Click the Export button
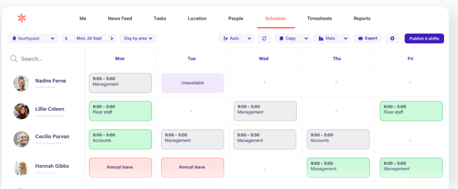 pos(368,39)
